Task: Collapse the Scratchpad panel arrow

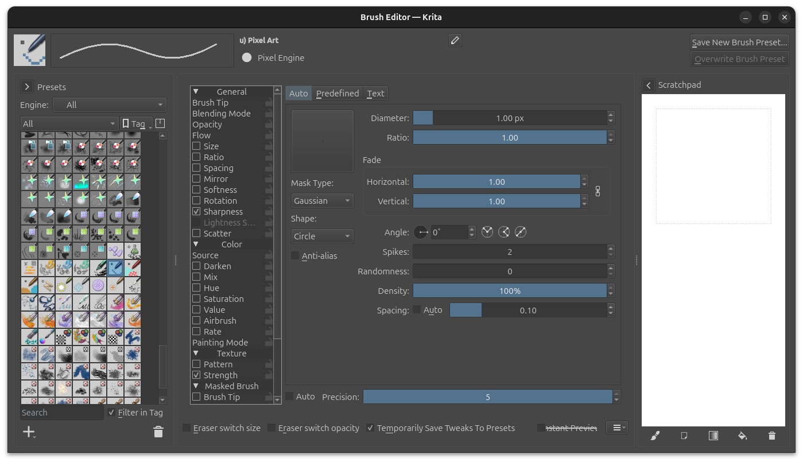Action: pyautogui.click(x=648, y=85)
